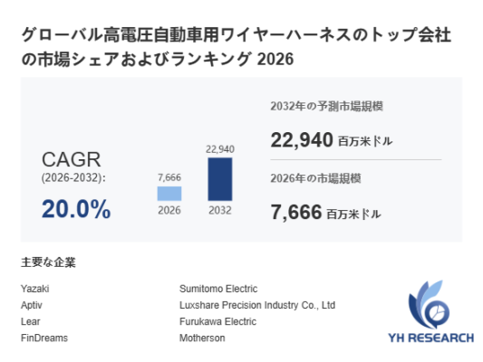Click Luxshare Precision Industry Co., Ltd
Screen dimensions: 483x362
click(x=257, y=305)
